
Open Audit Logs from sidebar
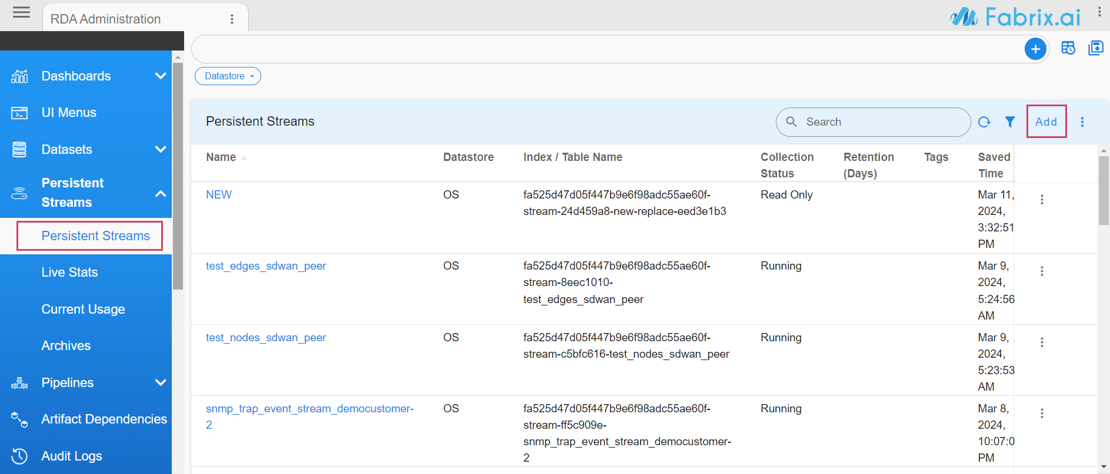(72, 456)
